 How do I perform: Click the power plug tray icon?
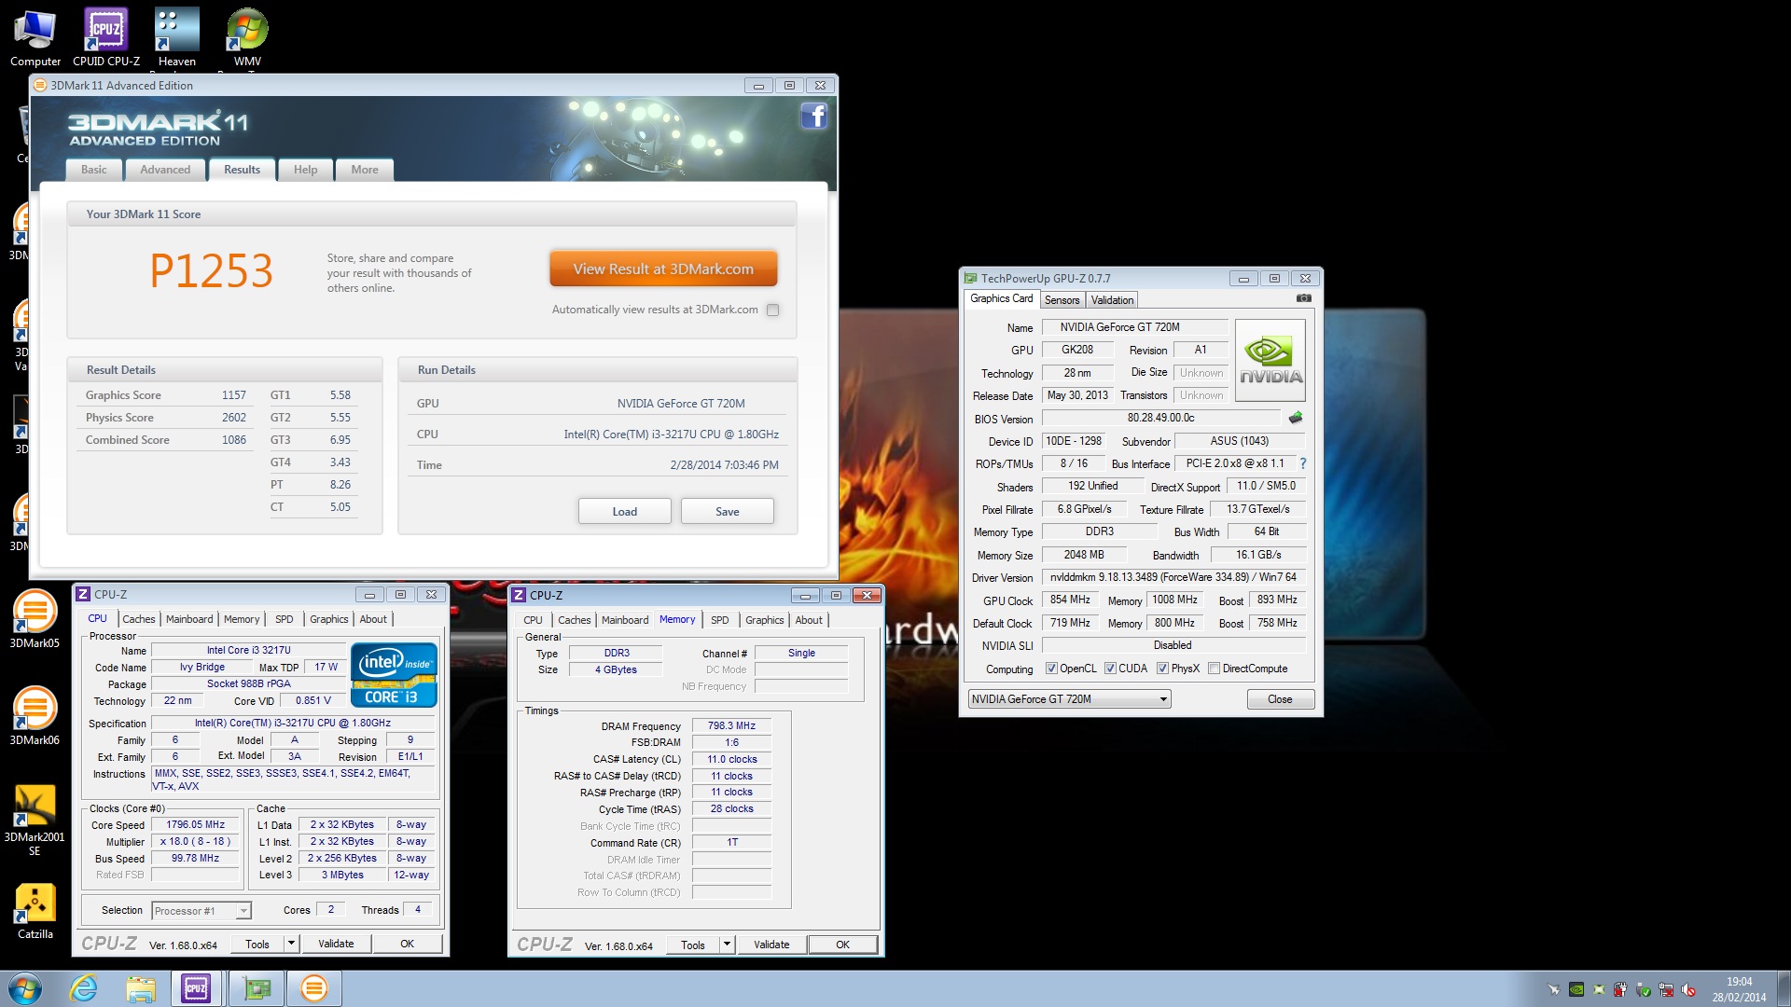click(1621, 990)
